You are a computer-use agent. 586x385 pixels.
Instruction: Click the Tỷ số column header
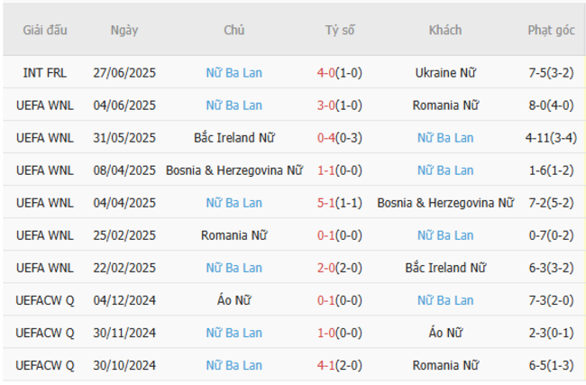pyautogui.click(x=340, y=31)
